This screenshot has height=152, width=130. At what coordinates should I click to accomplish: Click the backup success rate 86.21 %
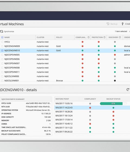[47, 131]
